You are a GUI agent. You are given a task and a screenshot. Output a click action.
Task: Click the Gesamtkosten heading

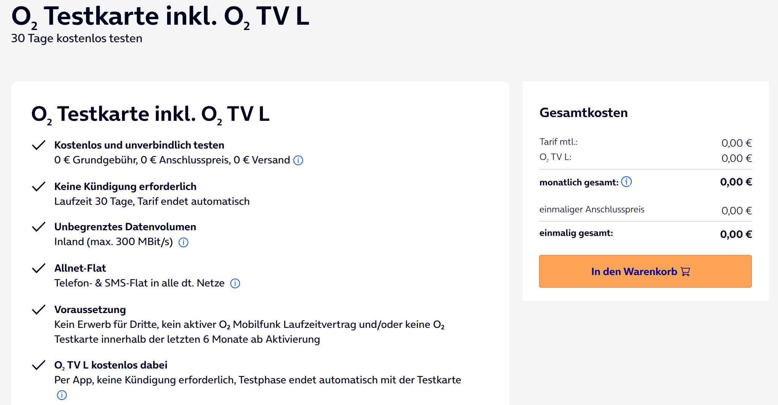583,113
